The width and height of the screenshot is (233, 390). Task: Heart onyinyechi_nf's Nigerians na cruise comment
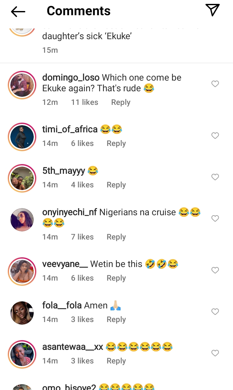click(x=215, y=218)
